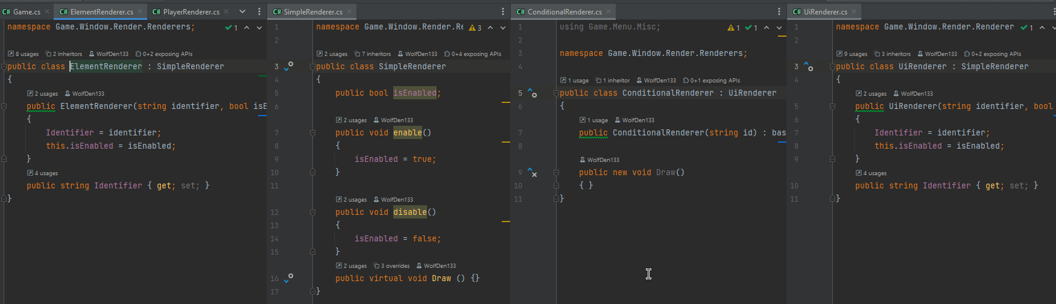Viewport: 1056px width, 304px height.
Task: Go to previous highlighted issue in UiRenderer.cs
Action: (1042, 28)
